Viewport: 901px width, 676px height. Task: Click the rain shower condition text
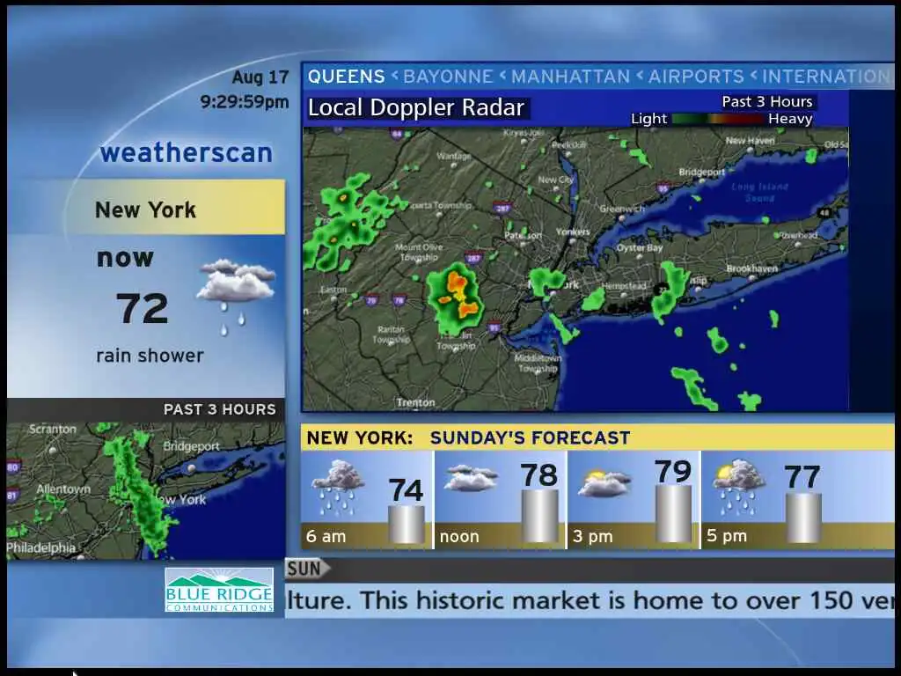coord(150,356)
